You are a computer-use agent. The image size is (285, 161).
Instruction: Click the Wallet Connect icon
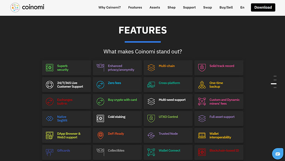pos(151,152)
